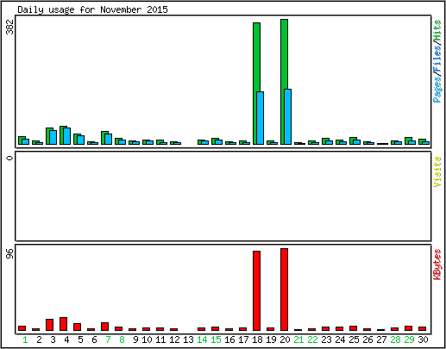Click the red KBytes bar for day 4
The height and width of the screenshot is (349, 446).
pos(63,324)
